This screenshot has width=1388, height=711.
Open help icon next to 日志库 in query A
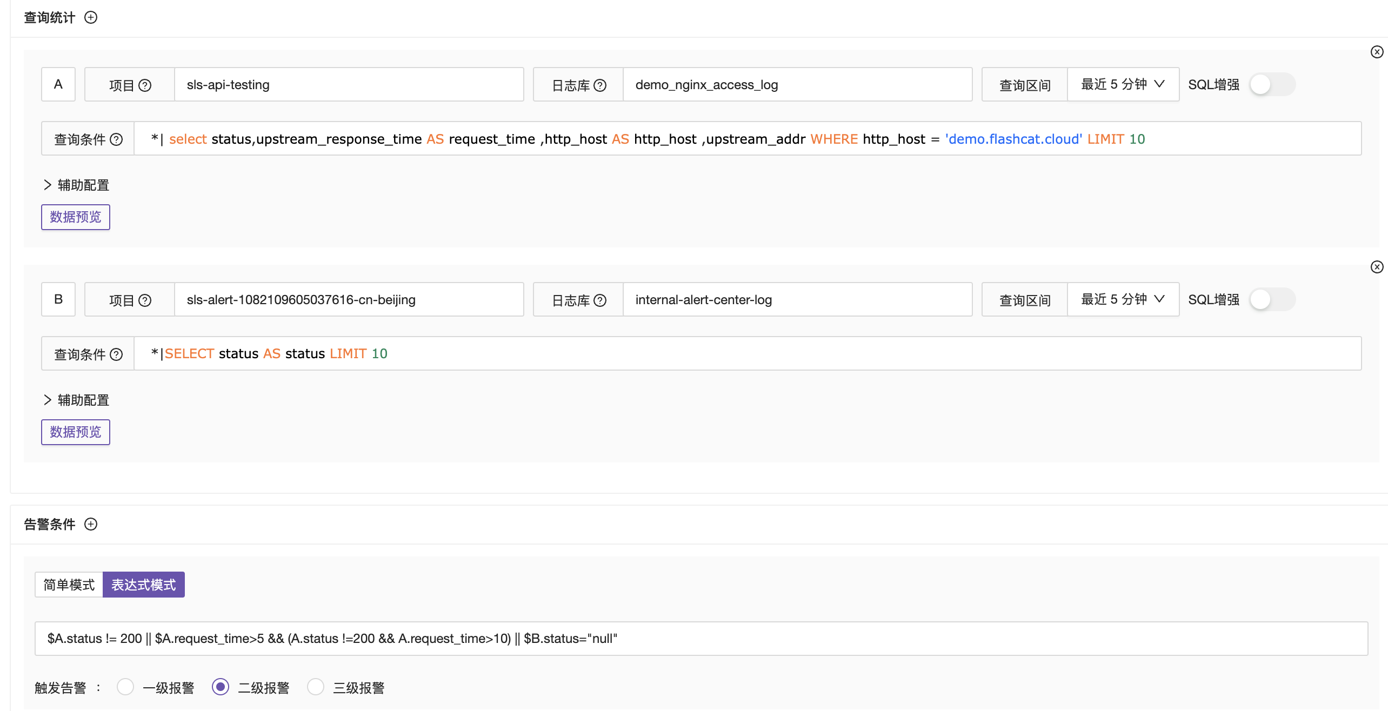(x=600, y=85)
